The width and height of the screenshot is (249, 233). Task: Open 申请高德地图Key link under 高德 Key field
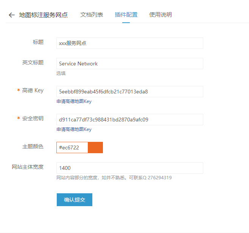tap(74, 101)
